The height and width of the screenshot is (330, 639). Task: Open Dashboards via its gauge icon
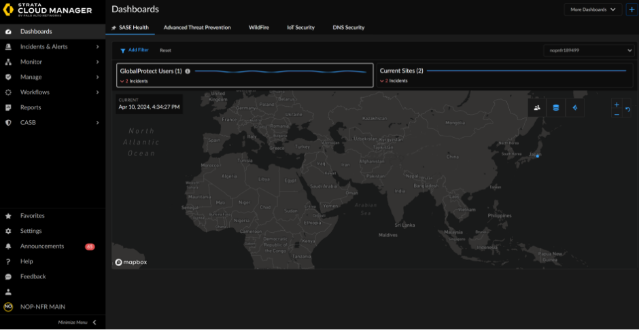8,32
